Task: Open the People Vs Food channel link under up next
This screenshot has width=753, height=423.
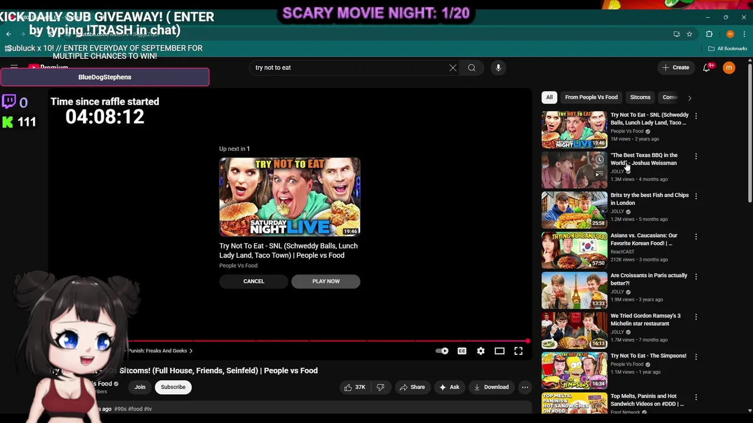Action: [x=238, y=266]
